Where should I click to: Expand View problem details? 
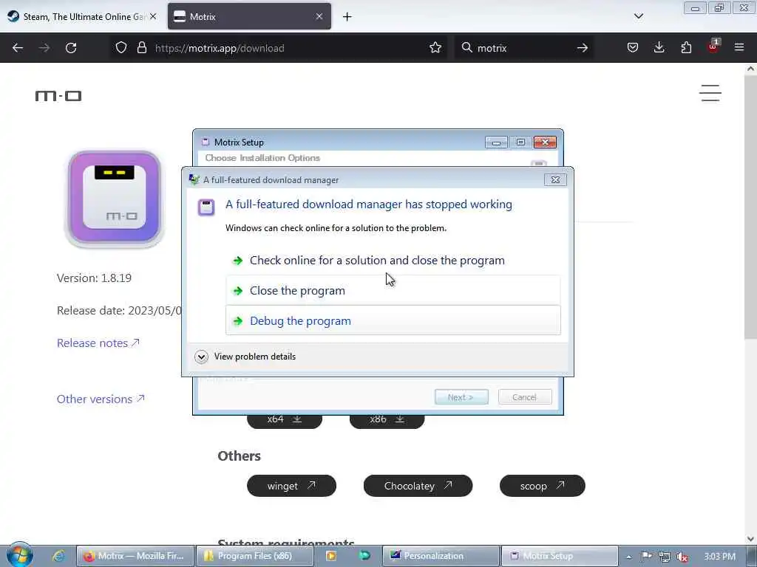coord(245,357)
